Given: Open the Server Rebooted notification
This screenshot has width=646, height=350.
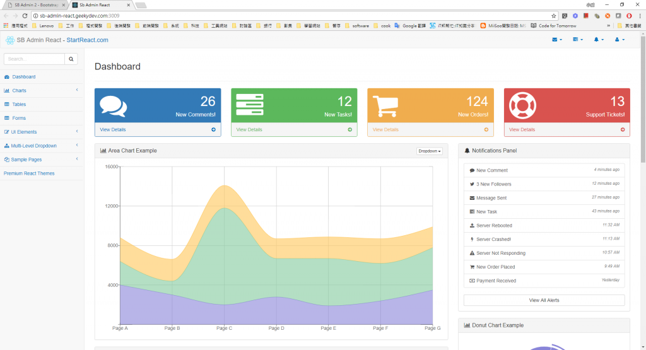Looking at the screenshot, I should [x=544, y=225].
